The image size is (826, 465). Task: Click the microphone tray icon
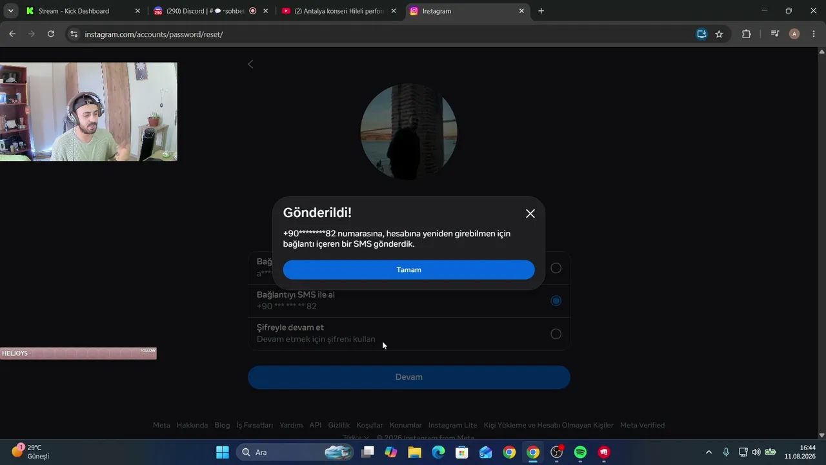(726, 452)
